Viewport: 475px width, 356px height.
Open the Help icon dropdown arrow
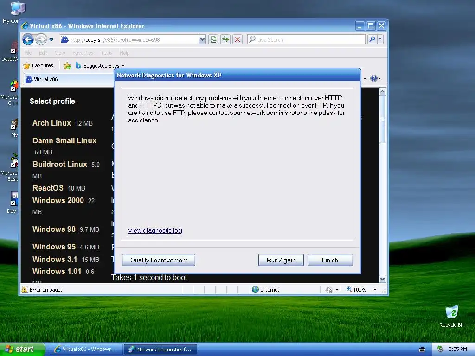379,79
